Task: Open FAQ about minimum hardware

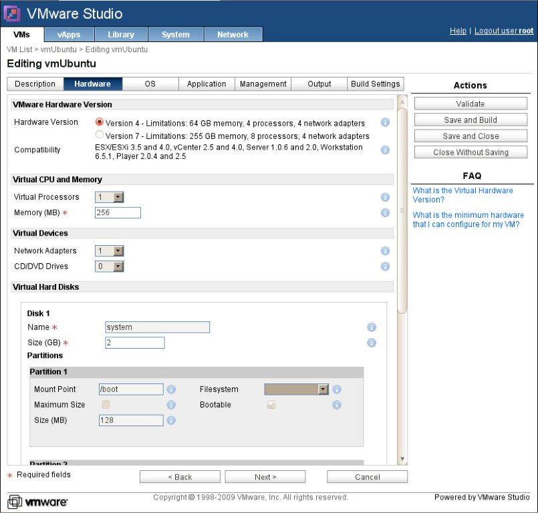Action: pyautogui.click(x=468, y=220)
